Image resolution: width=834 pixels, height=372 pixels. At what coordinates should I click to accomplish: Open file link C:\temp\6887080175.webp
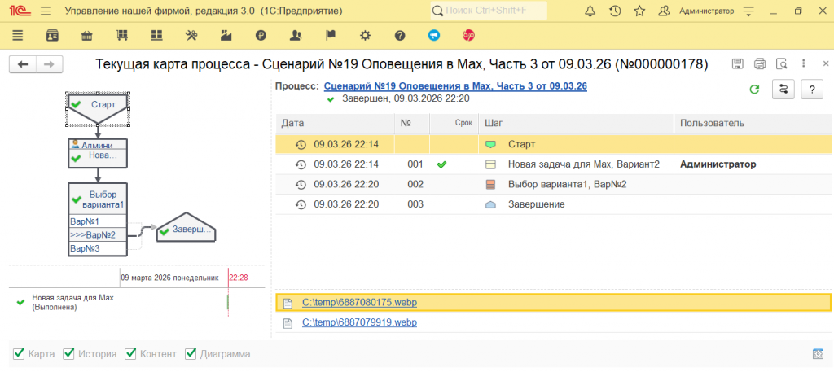359,302
